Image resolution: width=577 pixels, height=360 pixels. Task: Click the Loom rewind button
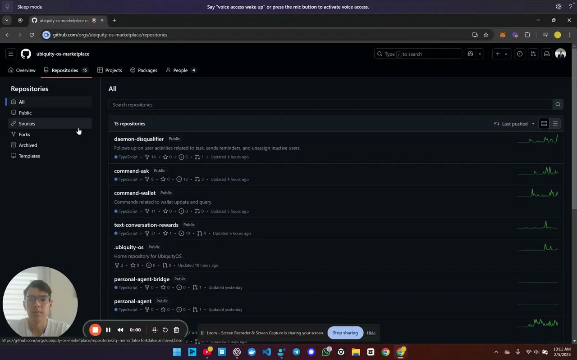[120, 330]
